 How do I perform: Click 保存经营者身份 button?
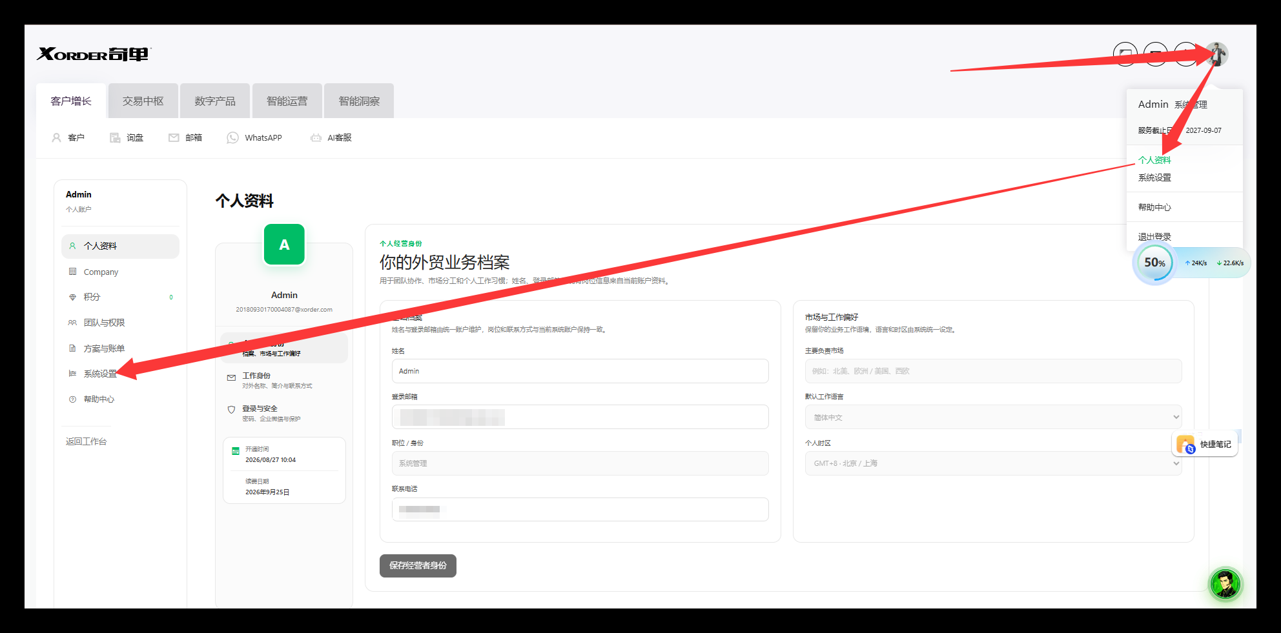[x=418, y=565]
